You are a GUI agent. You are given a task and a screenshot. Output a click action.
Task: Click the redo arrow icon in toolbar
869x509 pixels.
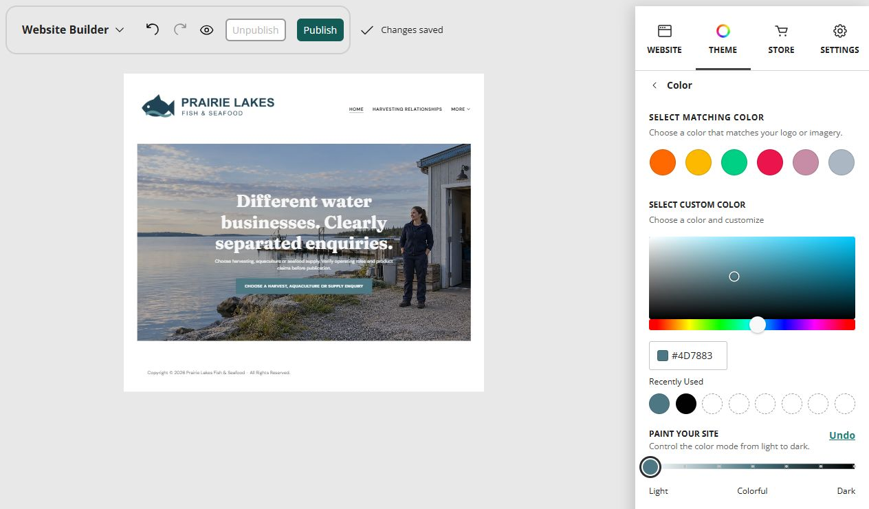[180, 30]
